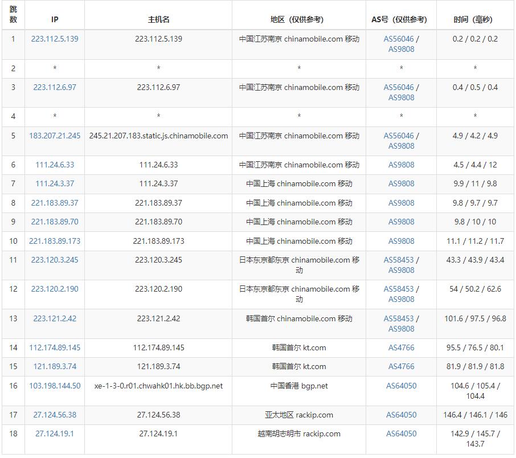
Task: Open IP link 112.174.89.145
Action: 55,347
